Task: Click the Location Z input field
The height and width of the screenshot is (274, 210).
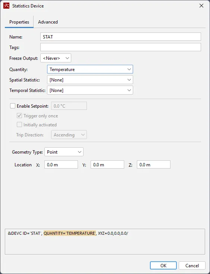Action: point(153,164)
